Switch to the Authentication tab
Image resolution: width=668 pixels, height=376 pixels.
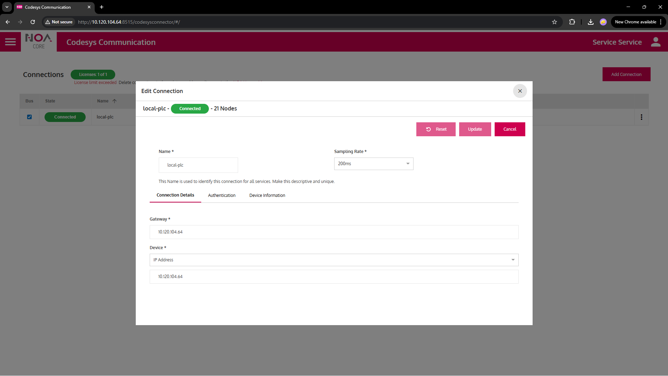pyautogui.click(x=221, y=195)
